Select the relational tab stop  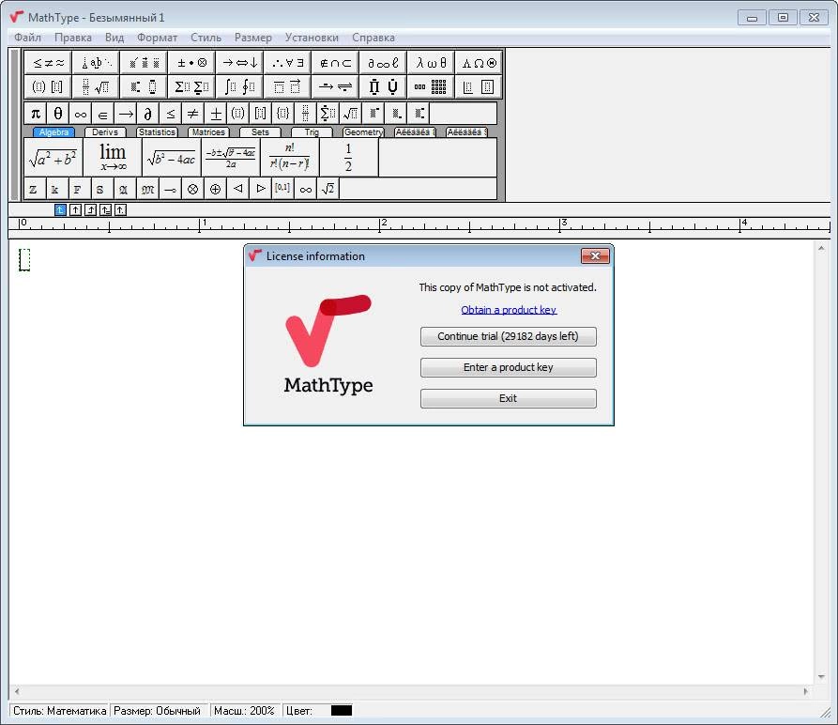(x=105, y=210)
